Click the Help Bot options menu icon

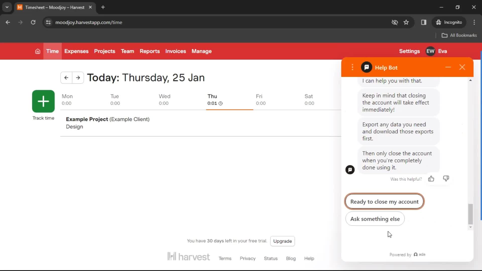click(352, 67)
